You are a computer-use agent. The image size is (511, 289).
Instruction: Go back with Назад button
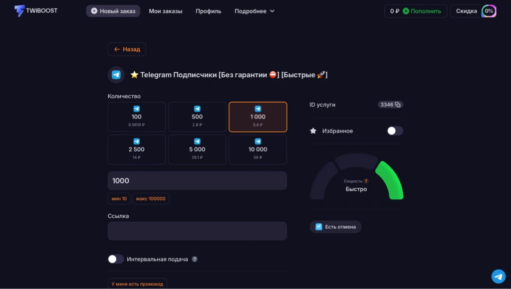pos(127,49)
